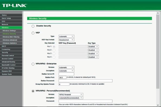Open Wireless MAC Filtering submenu

pyautogui.click(x=11, y=37)
